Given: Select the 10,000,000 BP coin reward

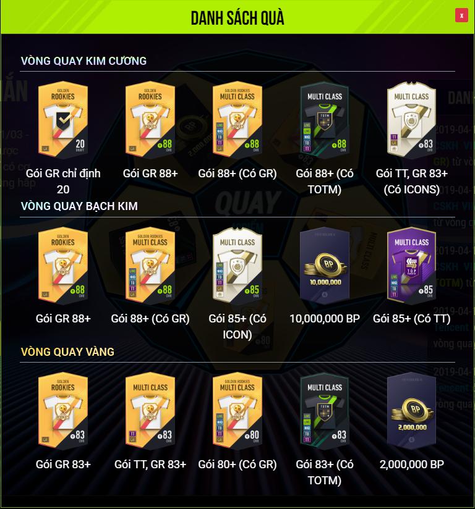Looking at the screenshot, I should tap(325, 265).
